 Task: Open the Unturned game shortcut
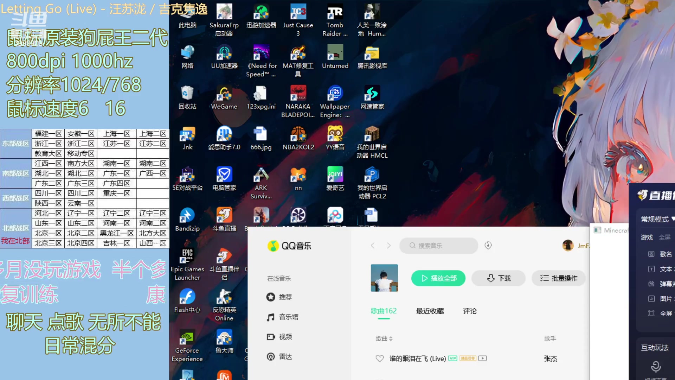click(x=335, y=57)
